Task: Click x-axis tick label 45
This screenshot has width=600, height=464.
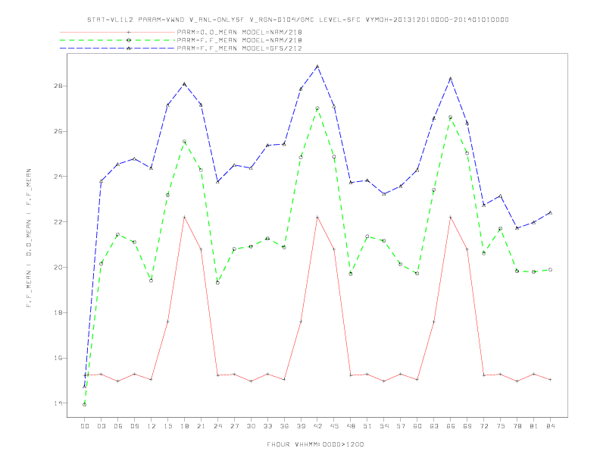Action: (x=334, y=426)
